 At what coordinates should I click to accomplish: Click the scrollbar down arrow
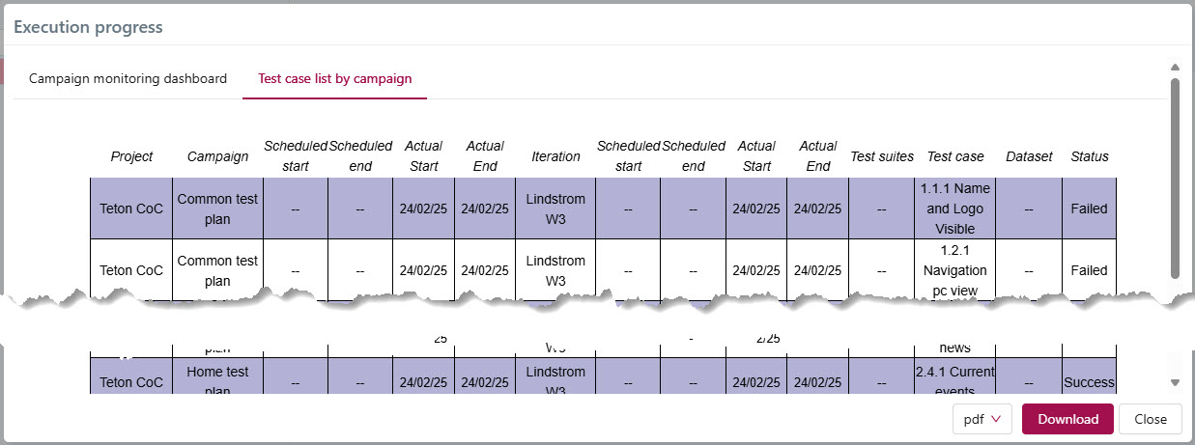(1175, 382)
